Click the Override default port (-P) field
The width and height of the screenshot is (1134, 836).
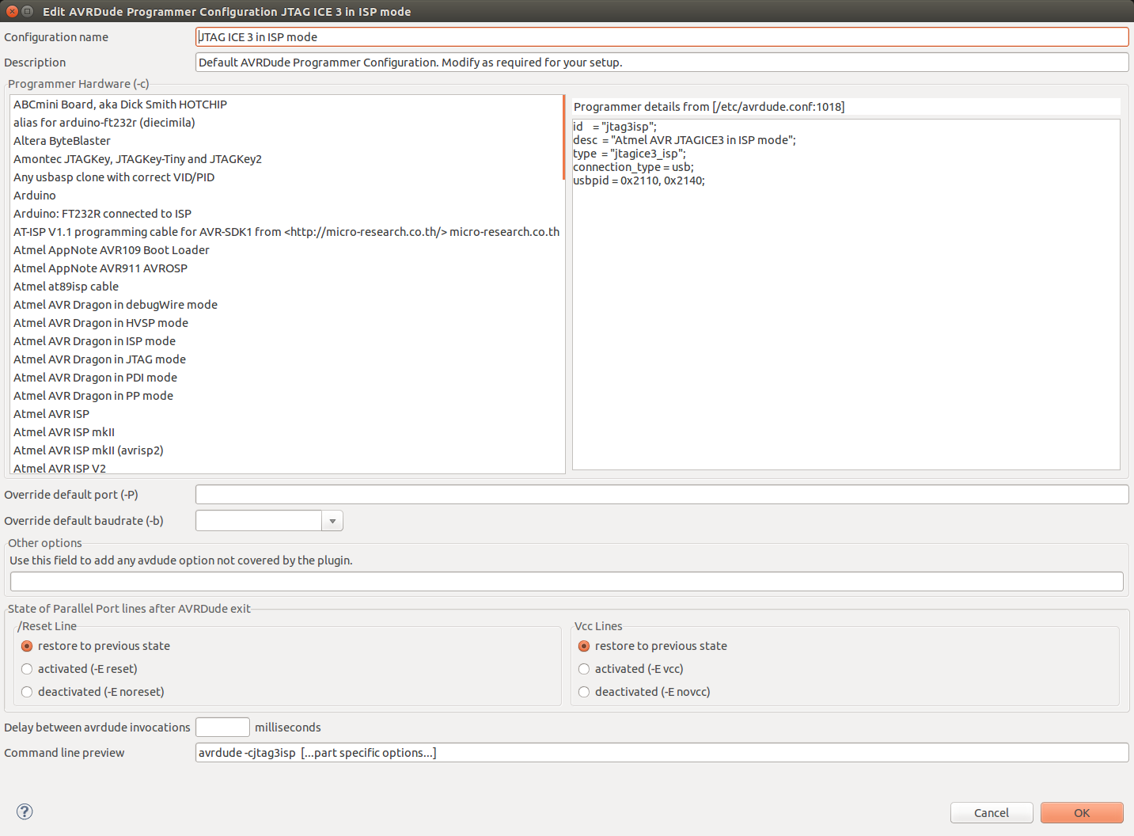(662, 495)
